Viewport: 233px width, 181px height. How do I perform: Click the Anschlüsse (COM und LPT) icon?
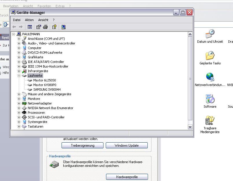[24, 39]
